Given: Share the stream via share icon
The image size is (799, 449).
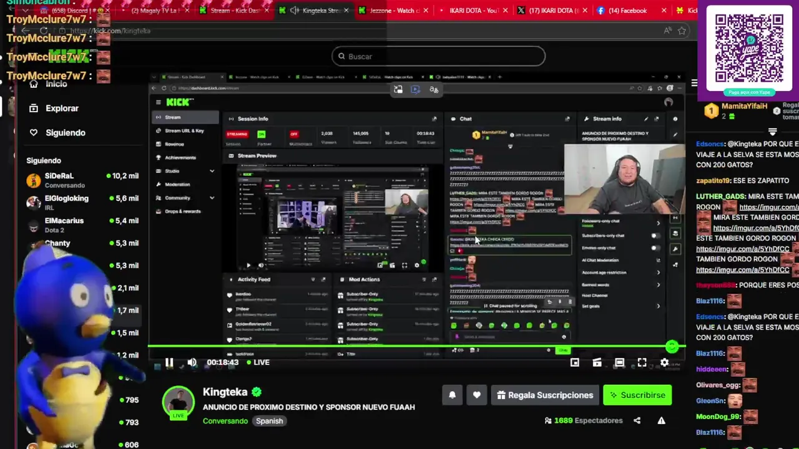Looking at the screenshot, I should pyautogui.click(x=637, y=421).
